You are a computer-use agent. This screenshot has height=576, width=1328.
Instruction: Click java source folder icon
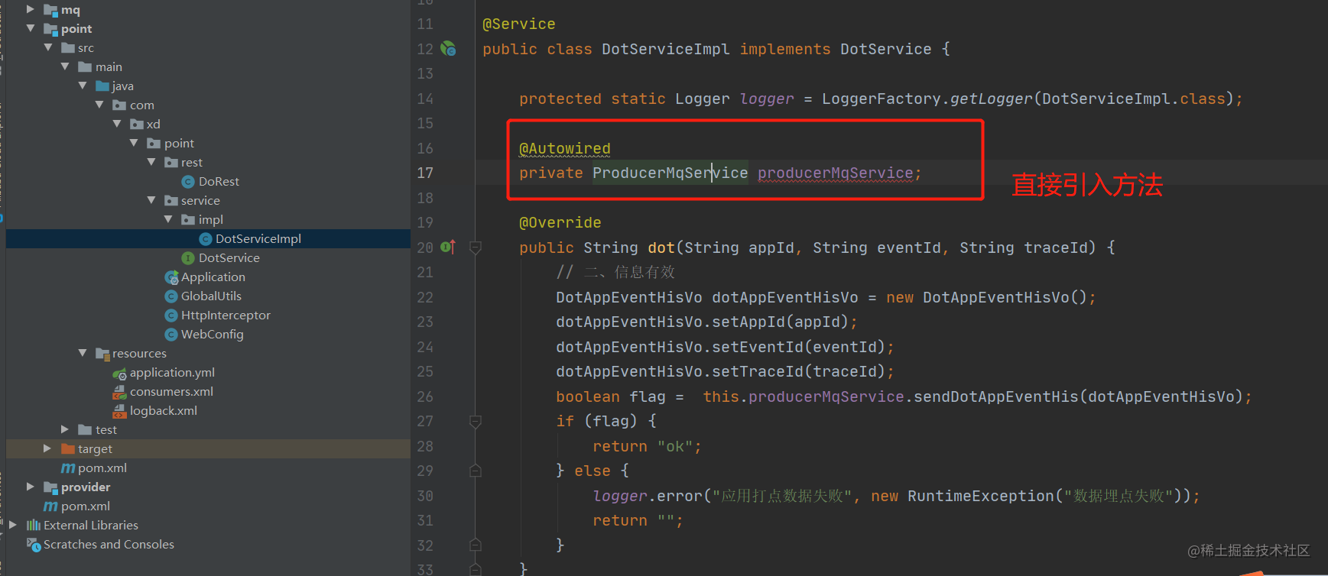[102, 86]
